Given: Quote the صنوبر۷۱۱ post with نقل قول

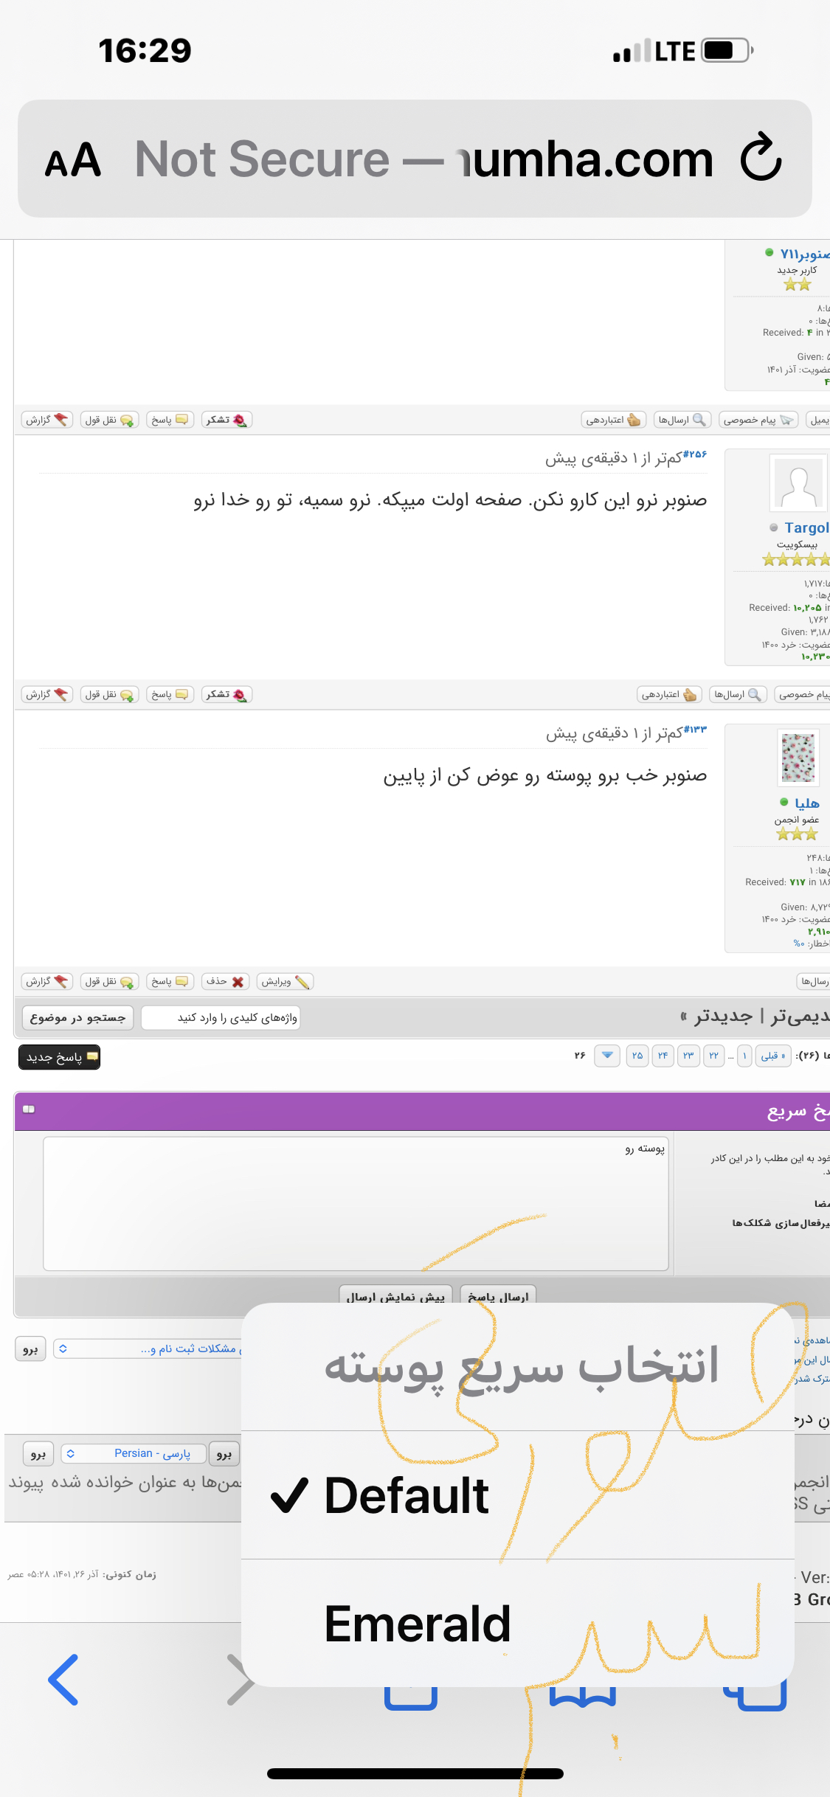Looking at the screenshot, I should [x=109, y=420].
